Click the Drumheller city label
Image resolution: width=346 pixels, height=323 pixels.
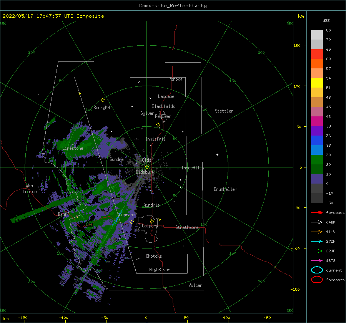[225, 189]
